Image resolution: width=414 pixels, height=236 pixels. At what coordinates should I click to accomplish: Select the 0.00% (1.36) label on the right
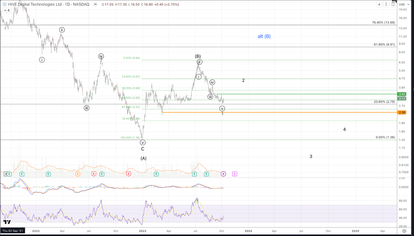click(386, 137)
